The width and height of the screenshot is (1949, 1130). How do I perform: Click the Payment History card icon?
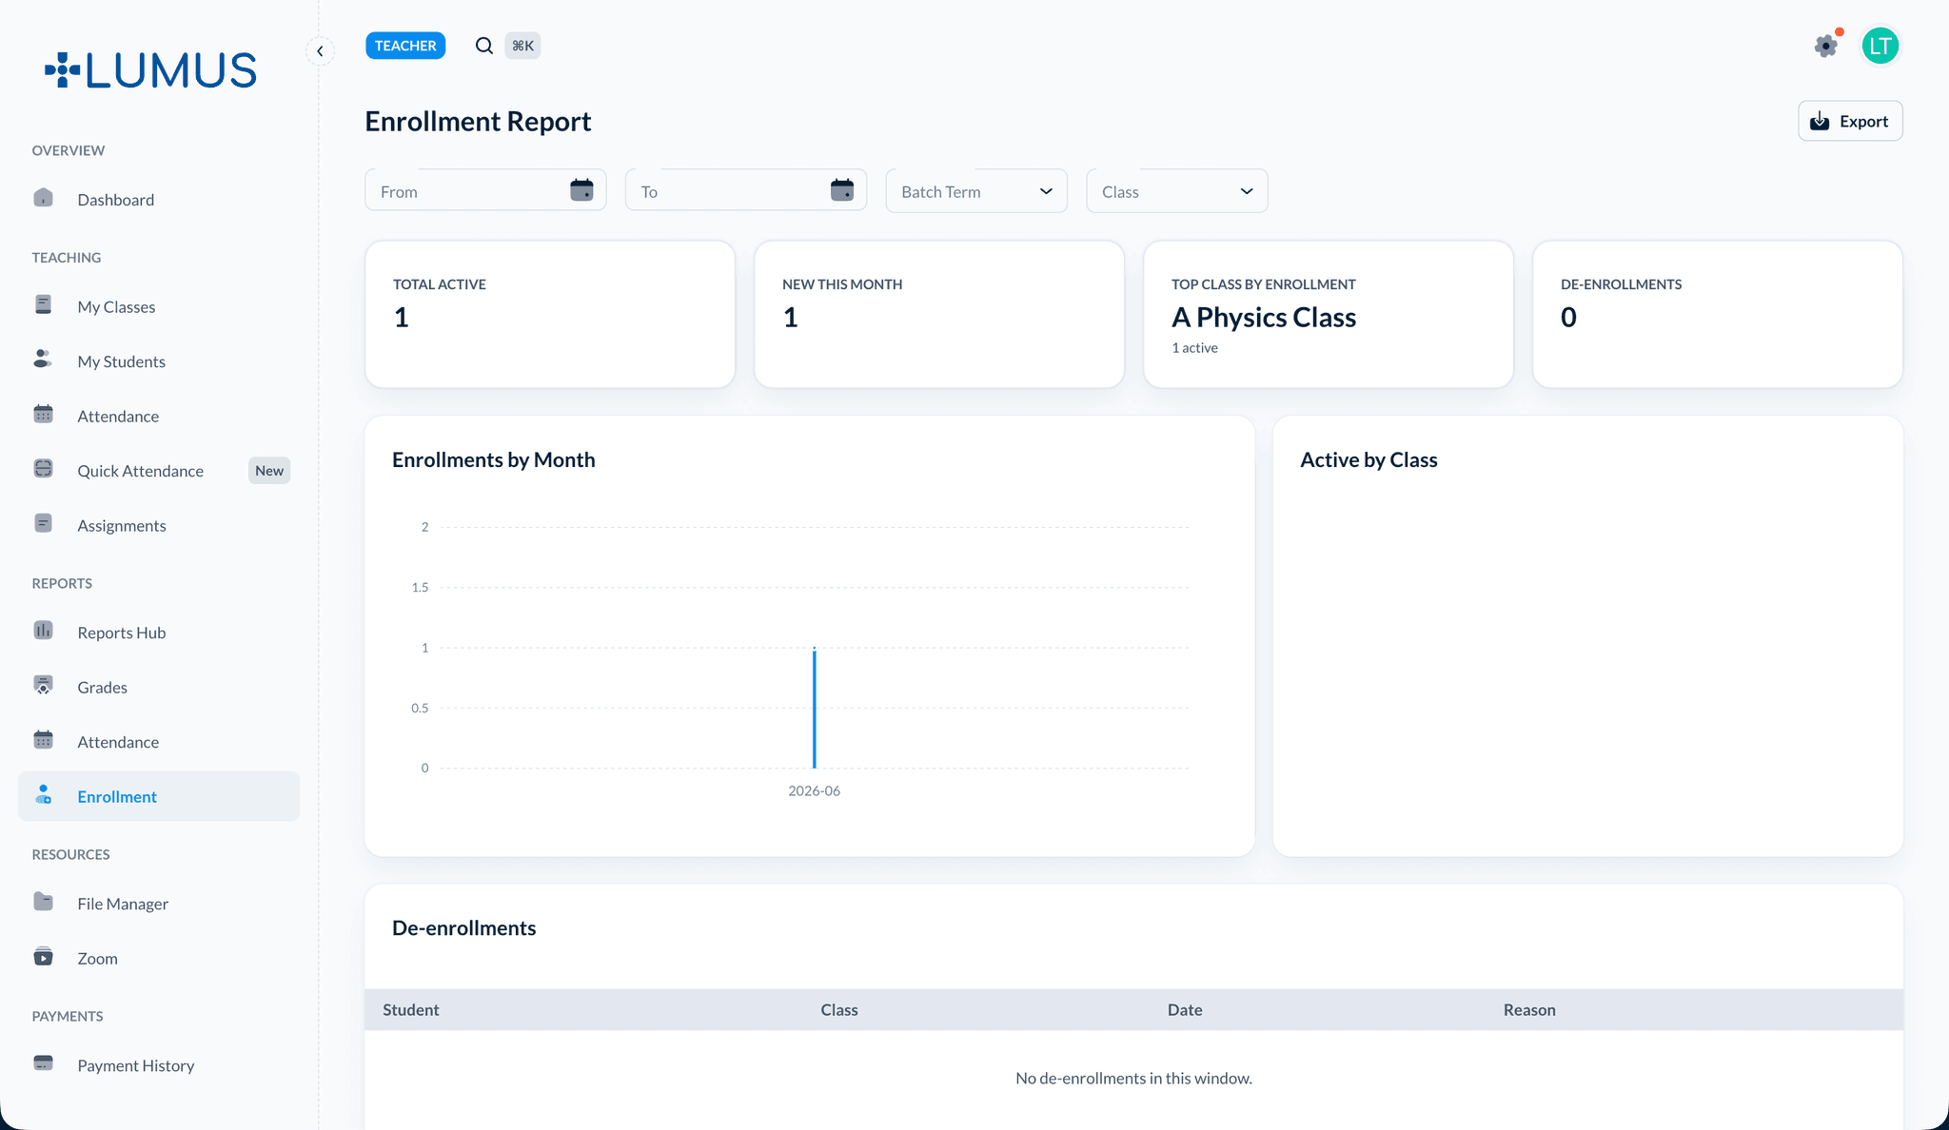[x=43, y=1063]
